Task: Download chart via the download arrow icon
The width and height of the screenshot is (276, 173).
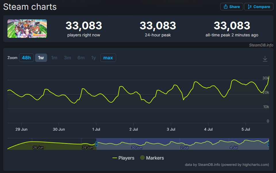Action: [265, 59]
